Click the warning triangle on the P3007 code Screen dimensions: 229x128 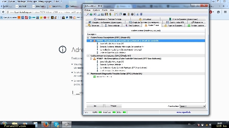click(x=94, y=59)
